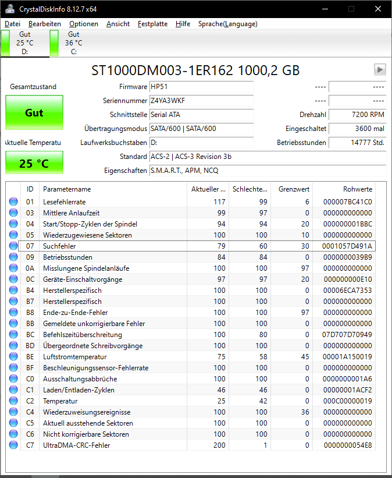Click the 25 °C temperature button
This screenshot has width=392, height=478.
point(34,163)
